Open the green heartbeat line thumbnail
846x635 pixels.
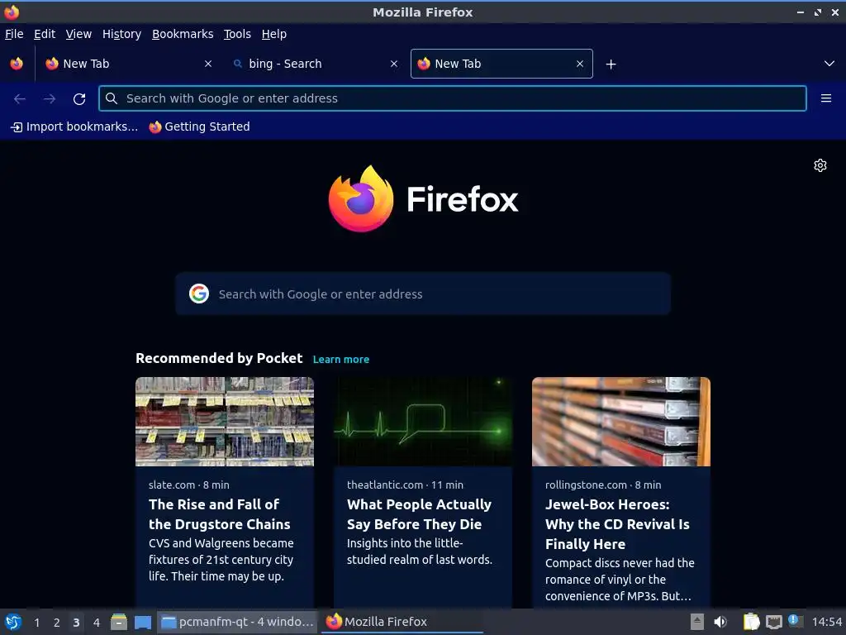tap(423, 421)
